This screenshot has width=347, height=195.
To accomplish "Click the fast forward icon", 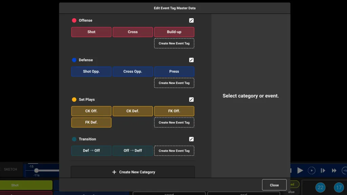I will 334,171.
